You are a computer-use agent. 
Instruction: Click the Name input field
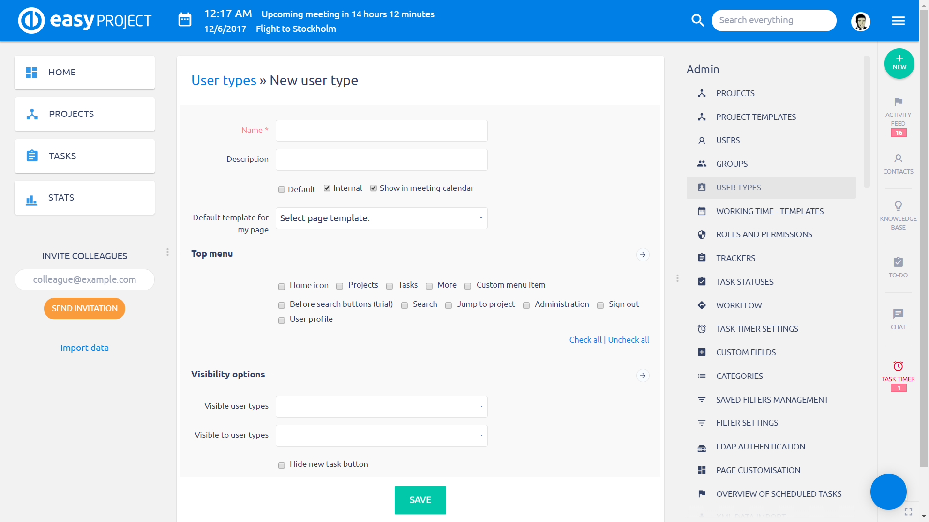381,130
